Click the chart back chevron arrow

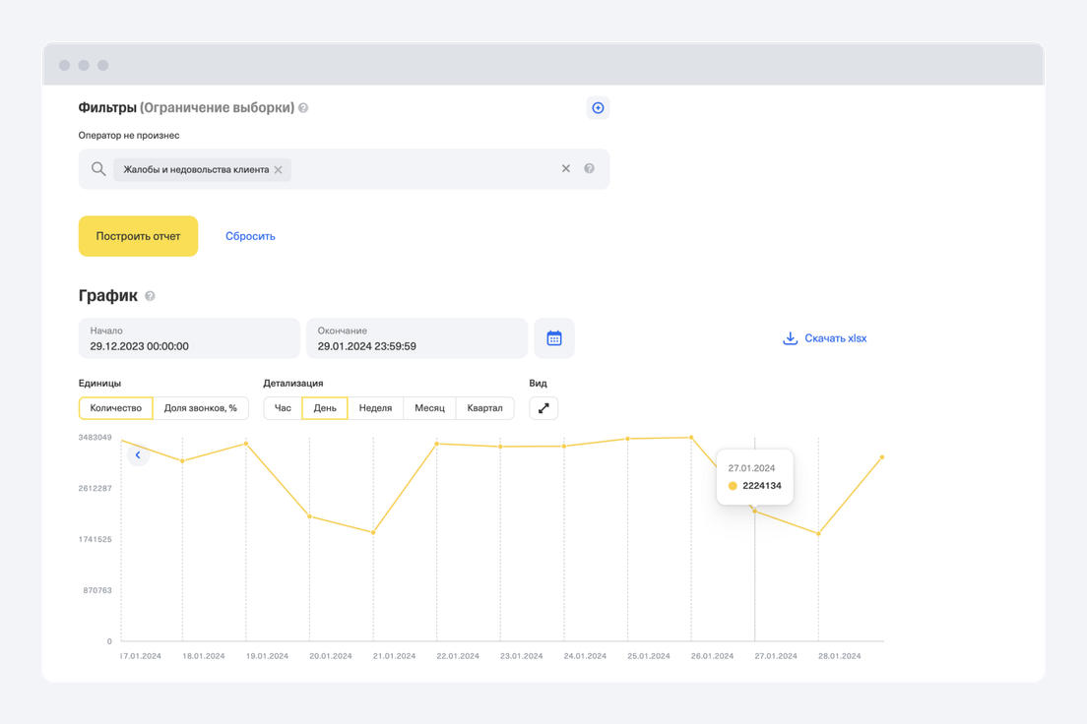(138, 455)
